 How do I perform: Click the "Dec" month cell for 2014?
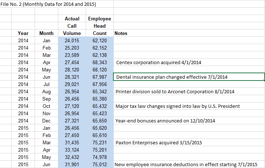[x=46, y=120]
